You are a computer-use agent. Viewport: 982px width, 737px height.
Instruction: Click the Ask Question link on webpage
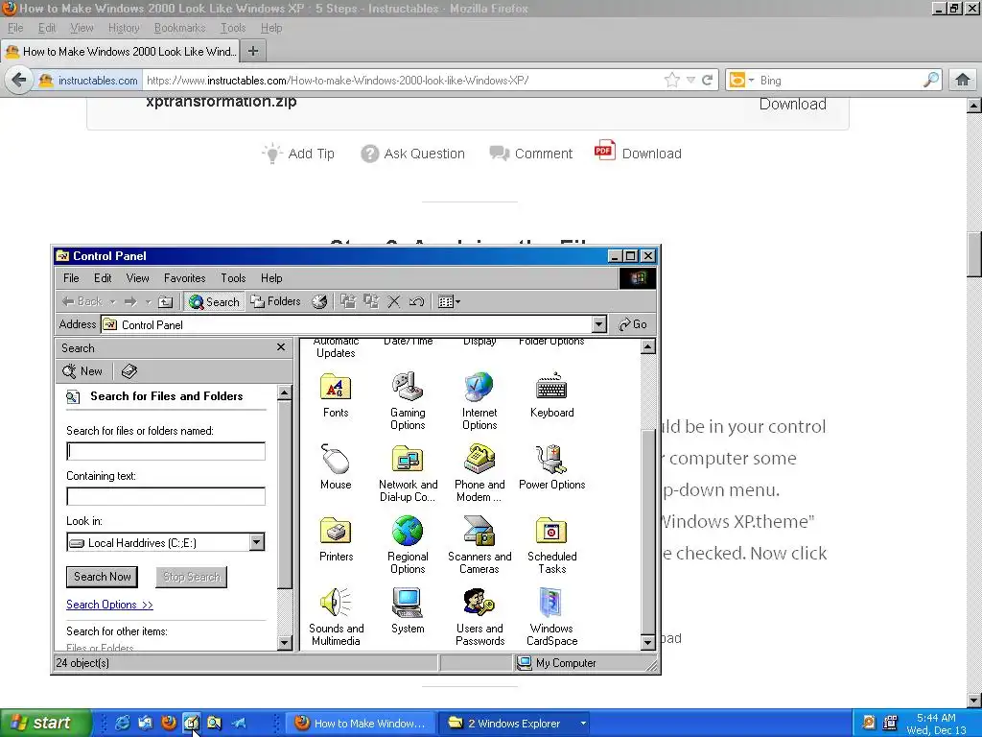click(412, 154)
